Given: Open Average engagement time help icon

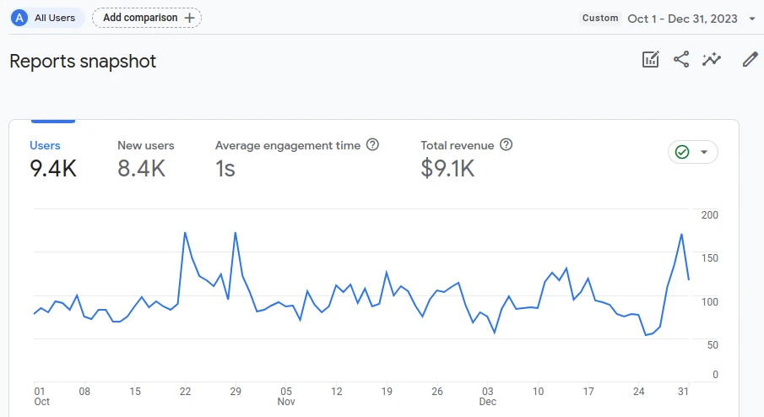Looking at the screenshot, I should pyautogui.click(x=373, y=144).
